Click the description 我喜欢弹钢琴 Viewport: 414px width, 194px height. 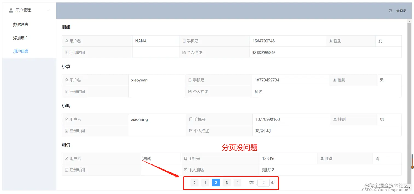click(x=264, y=52)
